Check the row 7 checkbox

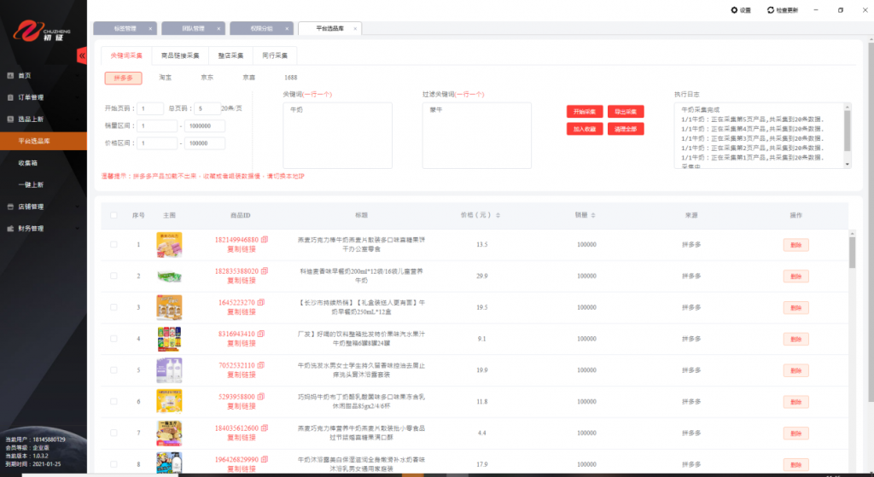point(114,433)
